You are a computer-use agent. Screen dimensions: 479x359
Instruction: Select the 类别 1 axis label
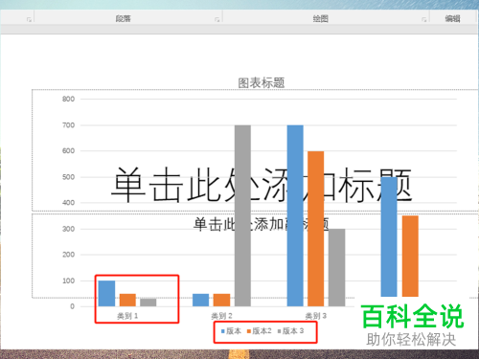[x=127, y=316]
